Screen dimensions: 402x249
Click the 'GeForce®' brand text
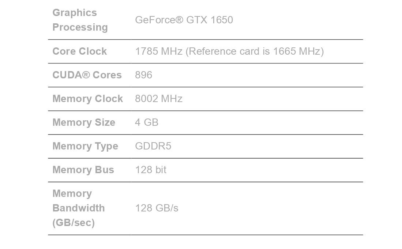pyautogui.click(x=159, y=20)
